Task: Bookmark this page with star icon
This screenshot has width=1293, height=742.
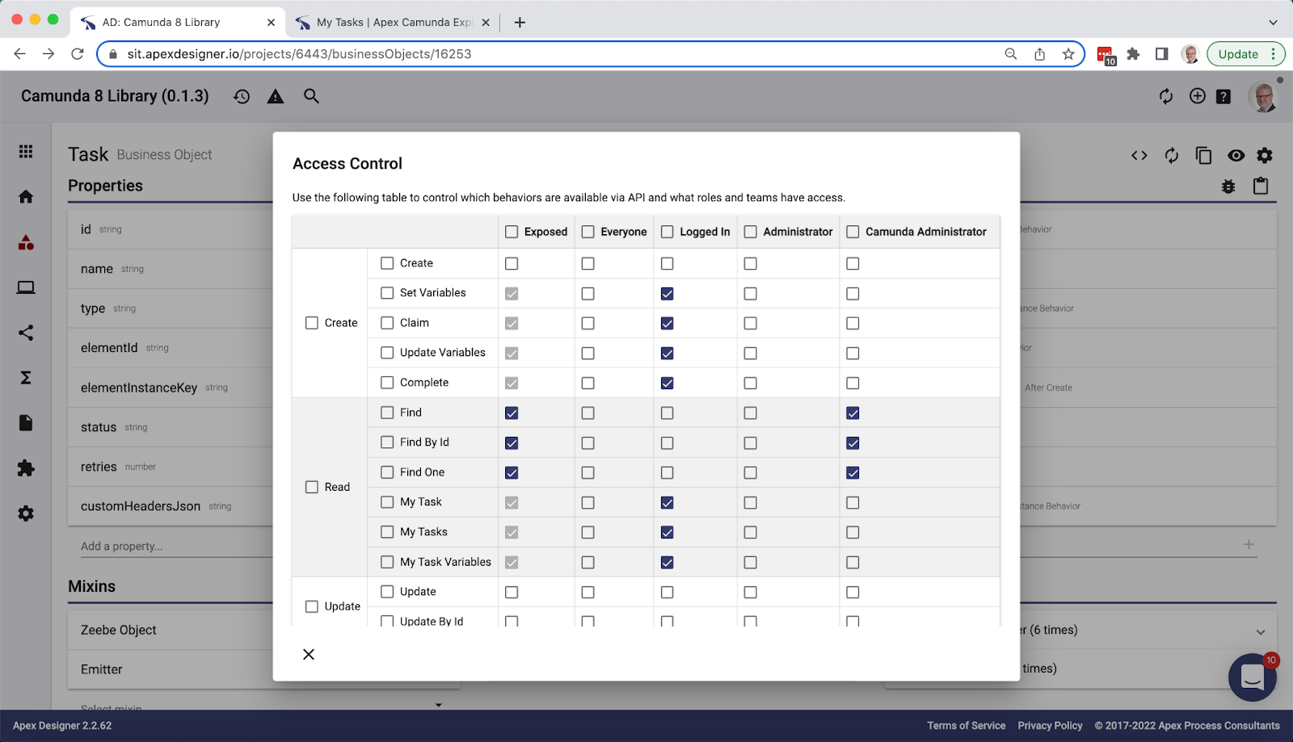Action: pos(1068,54)
